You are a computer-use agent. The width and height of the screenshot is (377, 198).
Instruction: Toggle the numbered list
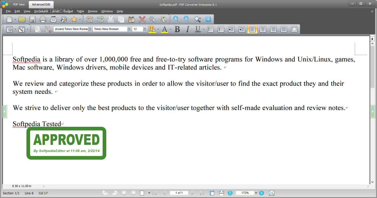(x=221, y=29)
